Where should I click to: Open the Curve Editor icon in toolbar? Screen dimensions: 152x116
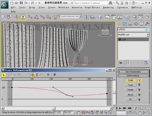114,17
